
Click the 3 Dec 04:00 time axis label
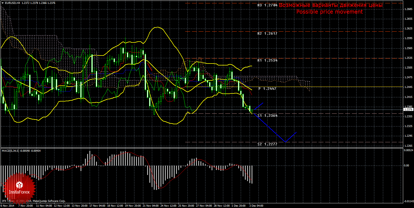[x=256, y=206]
